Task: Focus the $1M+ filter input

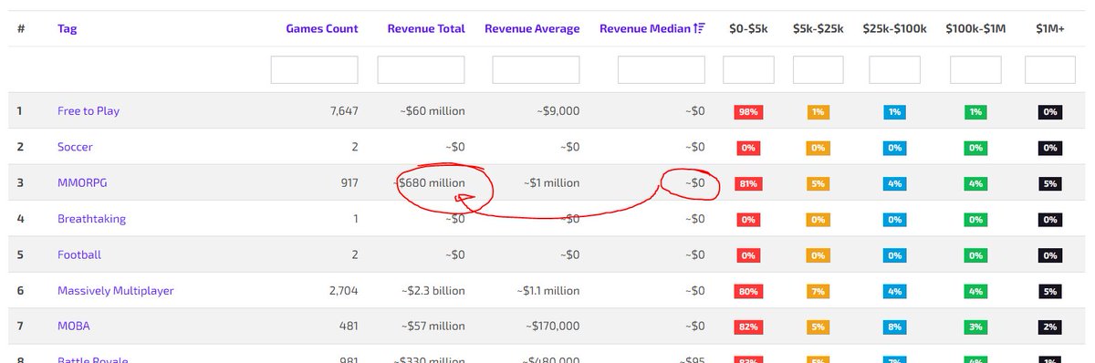Action: click(1050, 70)
